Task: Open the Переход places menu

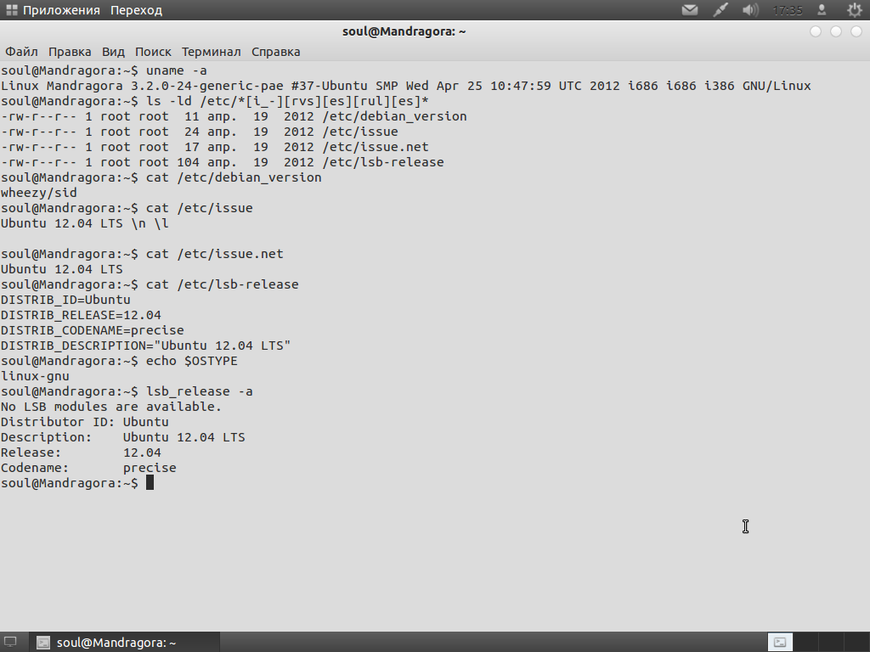Action: tap(136, 10)
